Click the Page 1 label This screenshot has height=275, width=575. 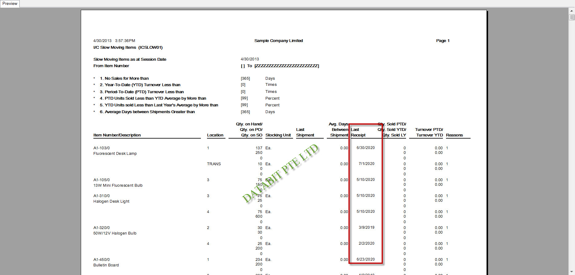(443, 41)
